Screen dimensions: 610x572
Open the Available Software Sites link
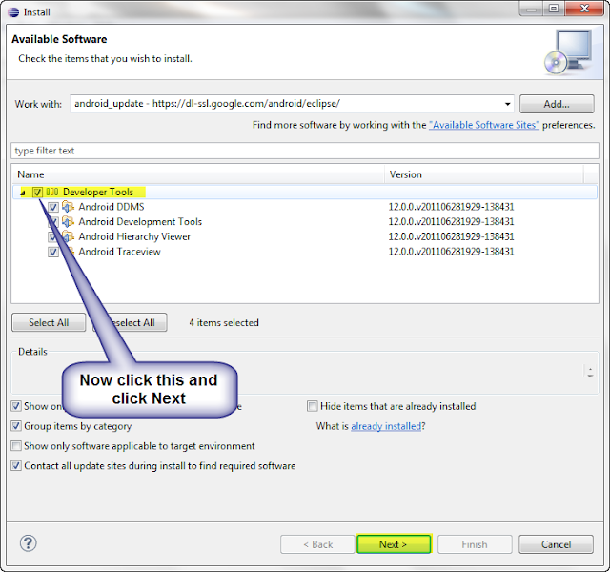point(484,125)
